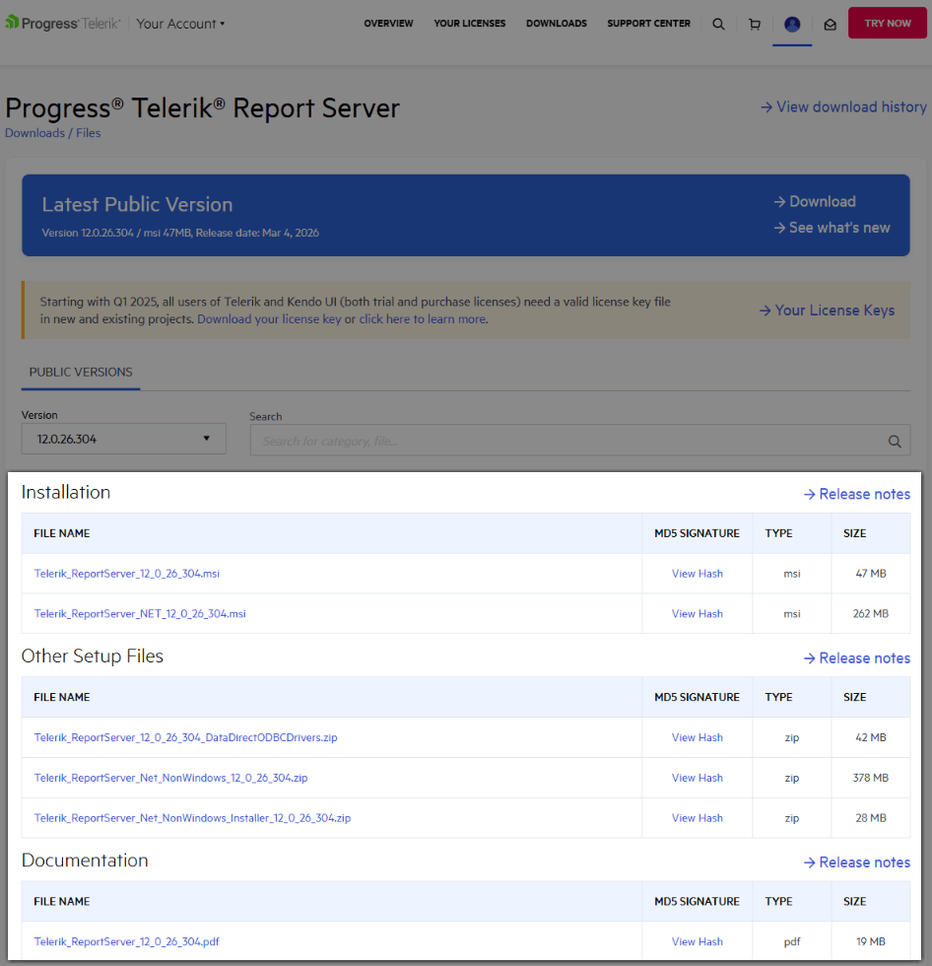The width and height of the screenshot is (932, 966).
Task: Open the user account profile icon
Action: 792,24
